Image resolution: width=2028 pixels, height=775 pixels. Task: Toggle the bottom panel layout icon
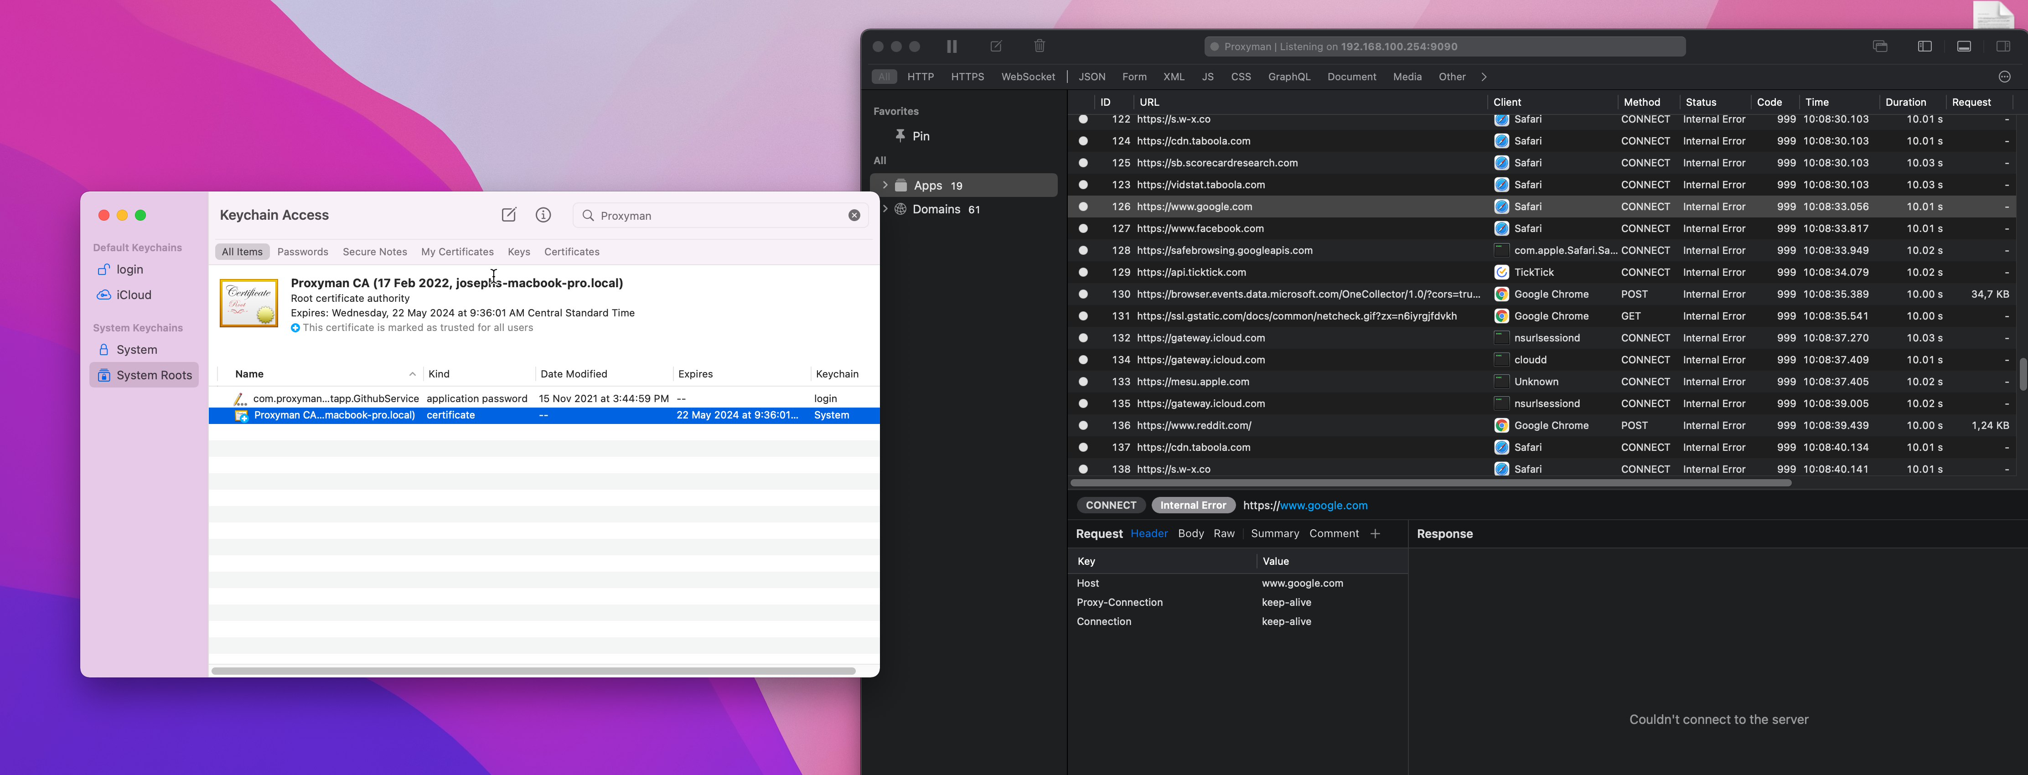(1963, 46)
